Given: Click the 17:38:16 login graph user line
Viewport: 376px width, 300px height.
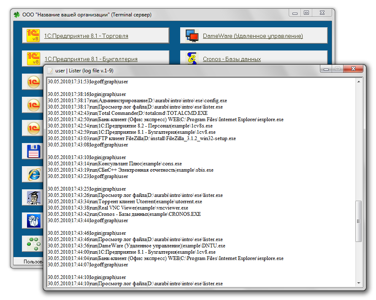Looking at the screenshot, I should point(87,94).
